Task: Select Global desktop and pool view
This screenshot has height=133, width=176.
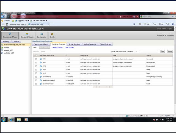Action: pyautogui.click(x=16, y=45)
